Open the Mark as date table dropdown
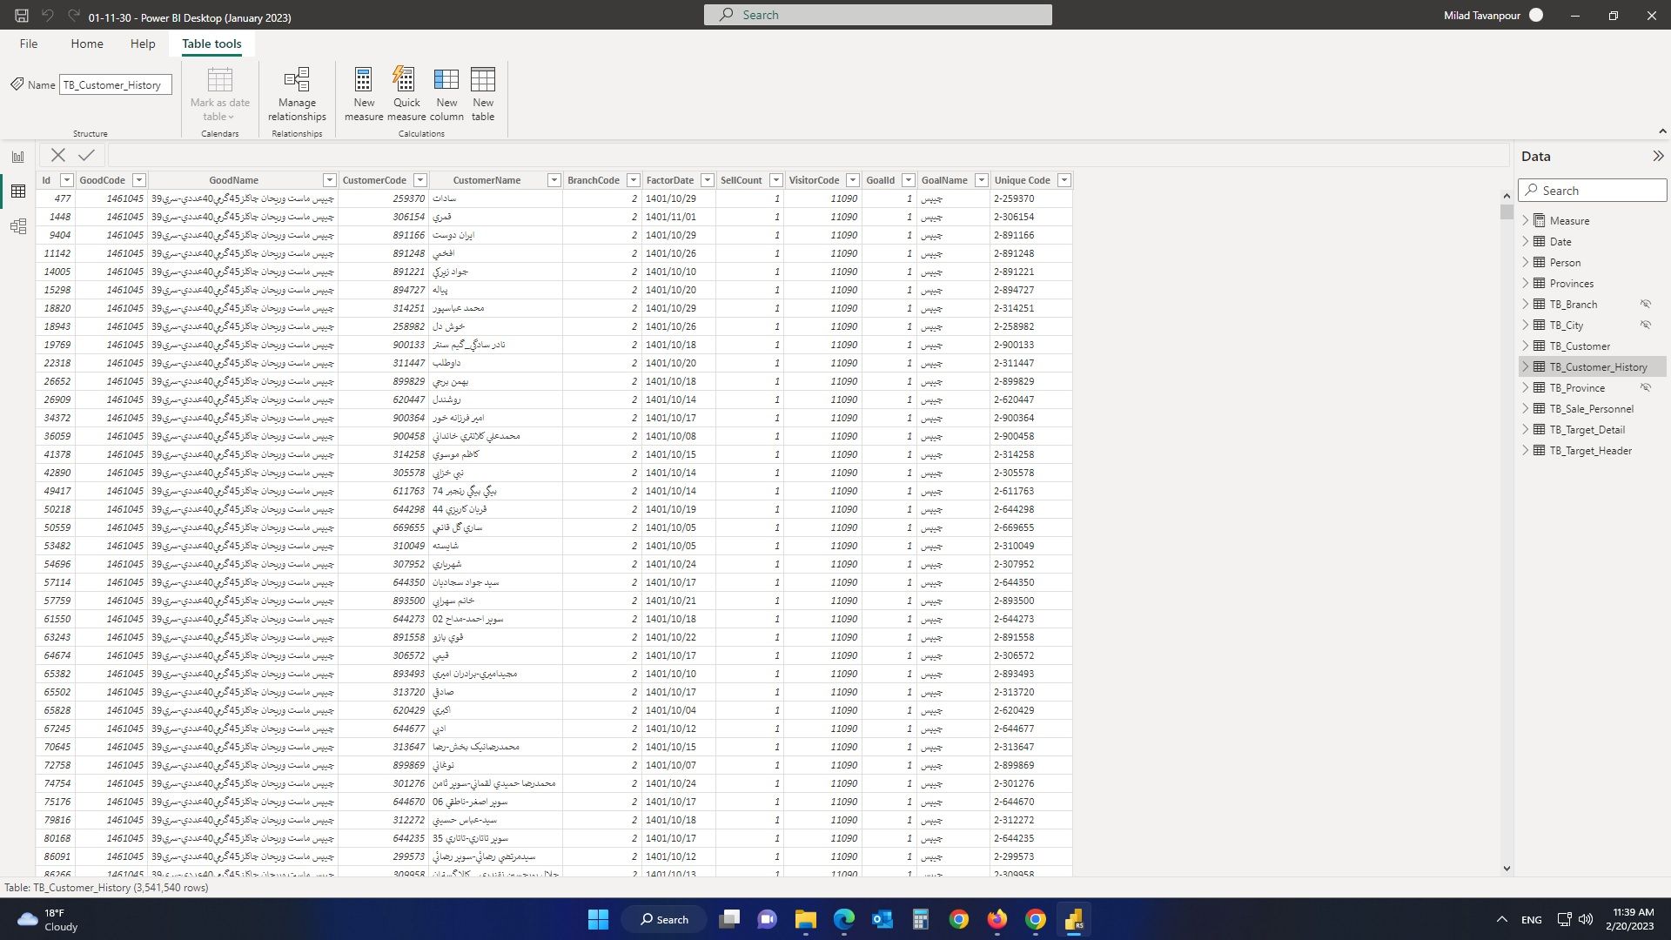 point(220,94)
